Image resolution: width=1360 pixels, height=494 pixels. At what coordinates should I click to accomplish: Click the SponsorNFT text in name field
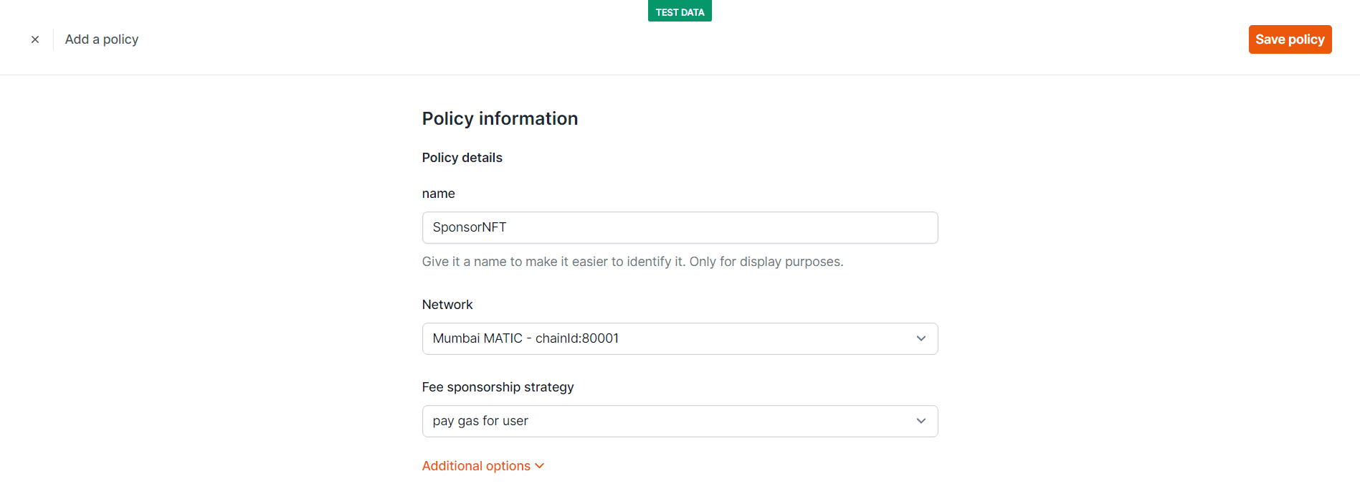pyautogui.click(x=470, y=227)
